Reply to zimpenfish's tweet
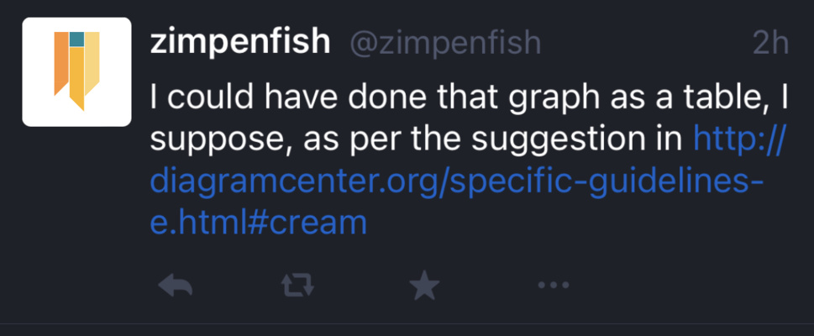The height and width of the screenshot is (336, 814). point(176,288)
